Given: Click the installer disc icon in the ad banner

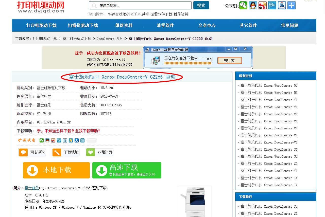Looking at the screenshot, I should click(156, 60).
